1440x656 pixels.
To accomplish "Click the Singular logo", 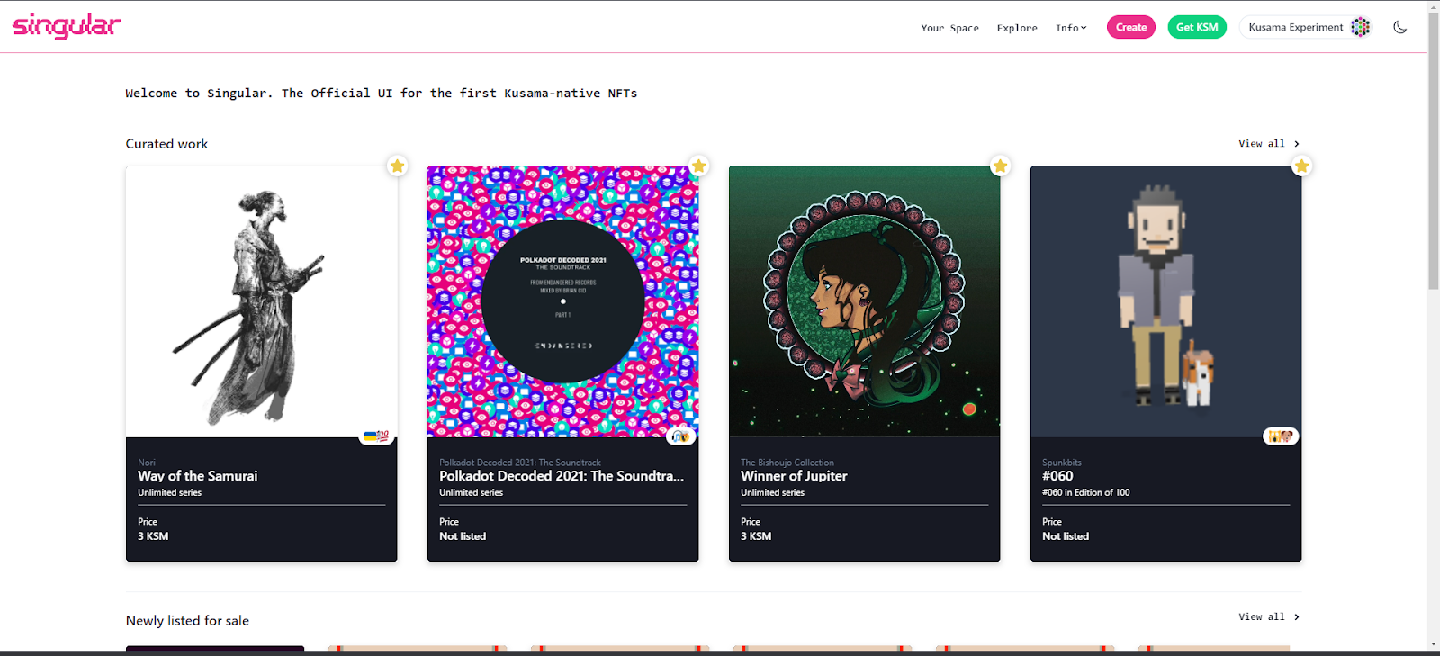I will click(67, 26).
